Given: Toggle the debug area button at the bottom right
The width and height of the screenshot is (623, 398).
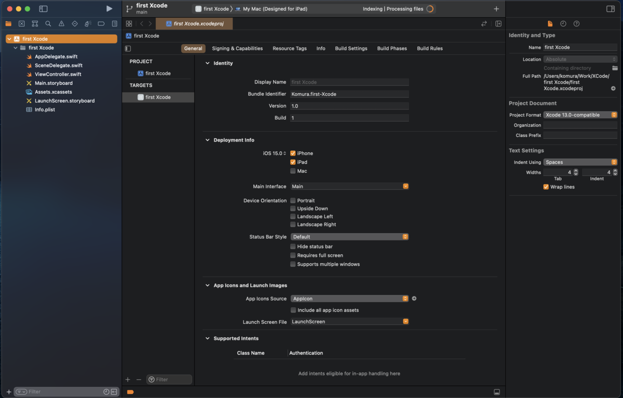Looking at the screenshot, I should coord(497,392).
